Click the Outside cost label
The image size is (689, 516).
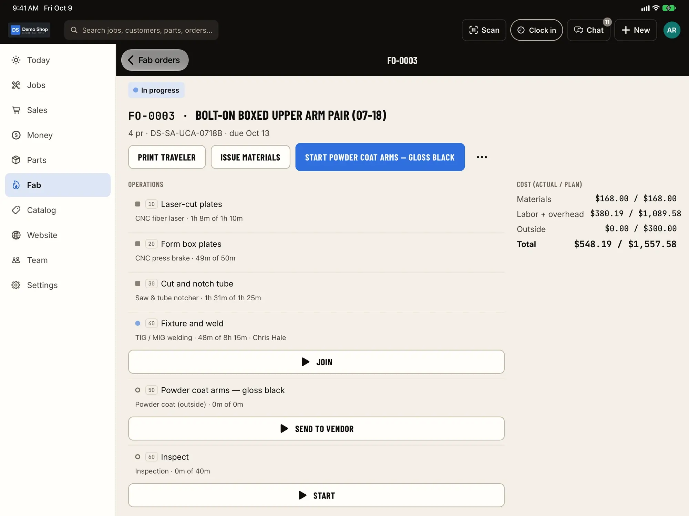point(531,229)
